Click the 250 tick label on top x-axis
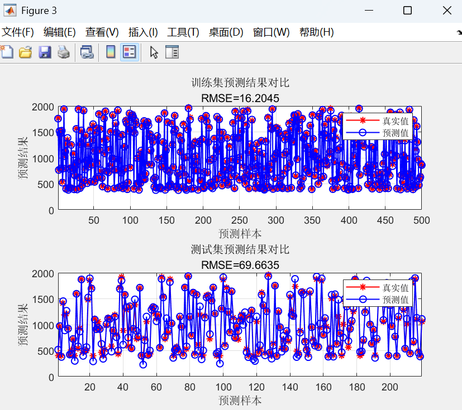 tap(240, 220)
